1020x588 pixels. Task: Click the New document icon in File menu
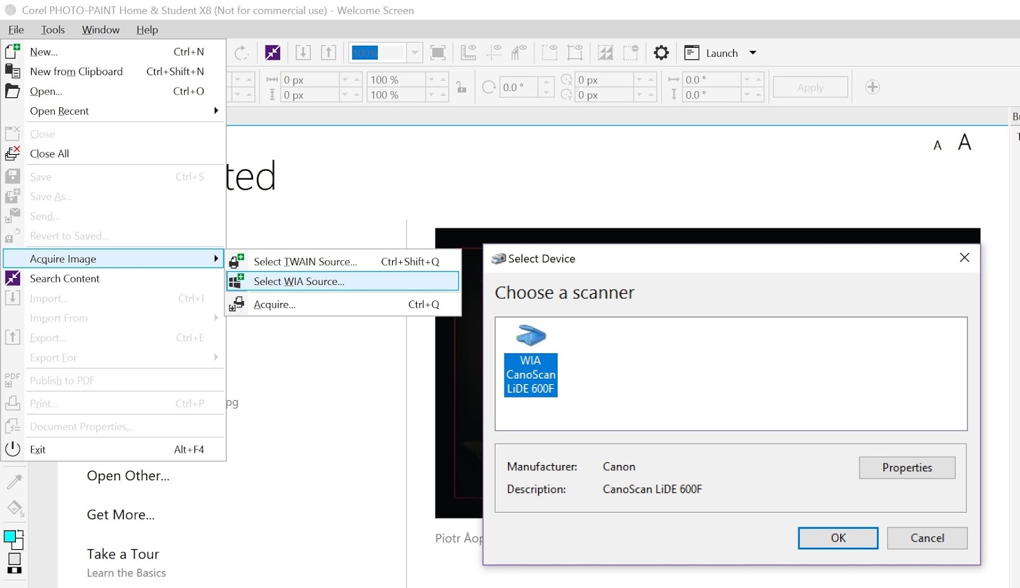point(13,52)
